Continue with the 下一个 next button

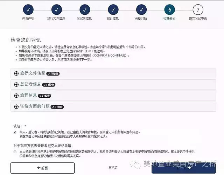tap(184, 168)
